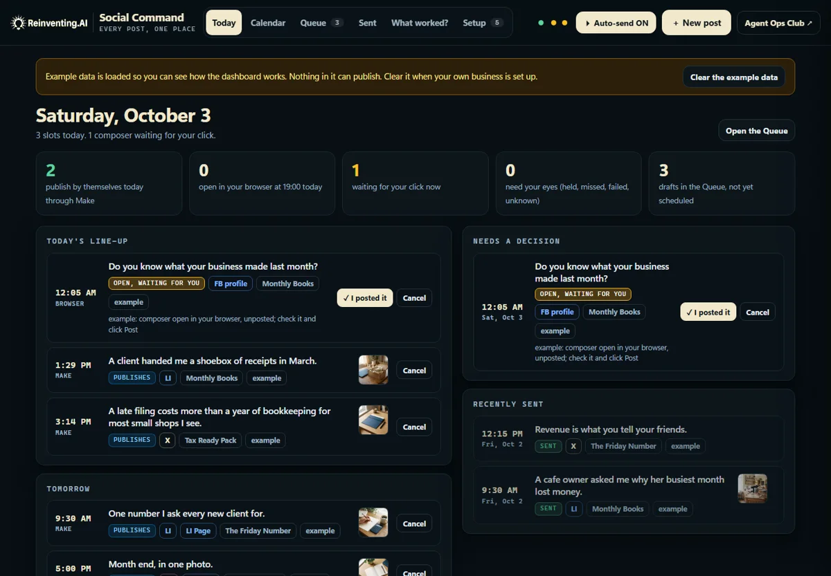The height and width of the screenshot is (576, 831).
Task: Select the 'open in your browser at 19:00' card
Action: coord(262,184)
